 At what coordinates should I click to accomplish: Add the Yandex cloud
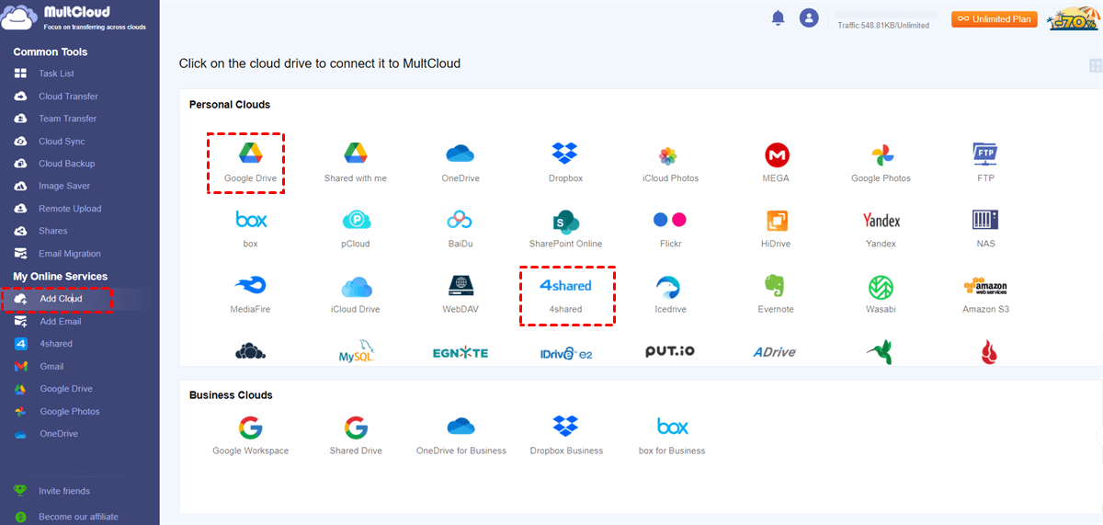click(881, 229)
